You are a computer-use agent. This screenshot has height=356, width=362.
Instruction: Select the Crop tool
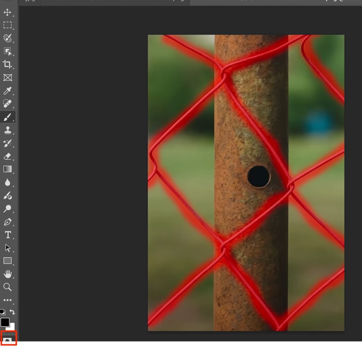tap(7, 64)
